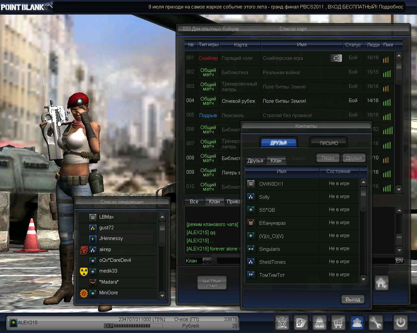Open settings wrench icon
Screen dimensions: 417x333
point(376,323)
